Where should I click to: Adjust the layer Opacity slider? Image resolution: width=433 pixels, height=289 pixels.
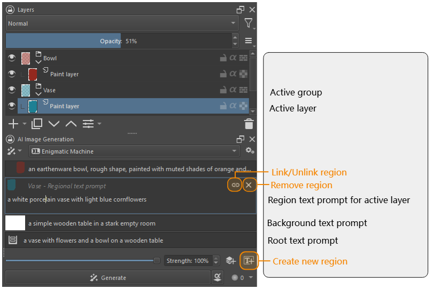(x=119, y=41)
